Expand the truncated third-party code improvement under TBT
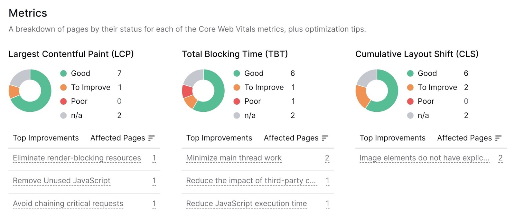 251,181
